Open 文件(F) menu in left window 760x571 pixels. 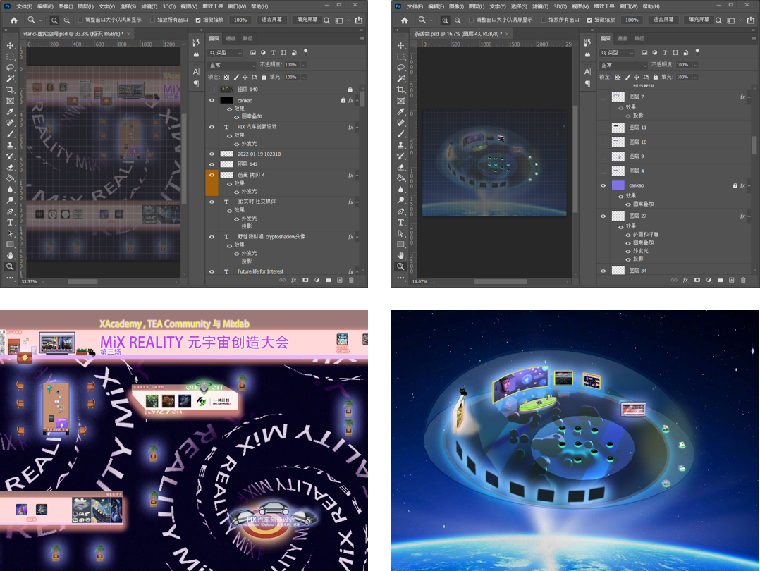point(24,6)
